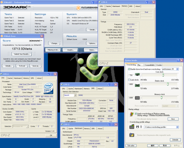This screenshot has width=184, height=148.
Task: Click Details... under the System section
Action: 92,30
